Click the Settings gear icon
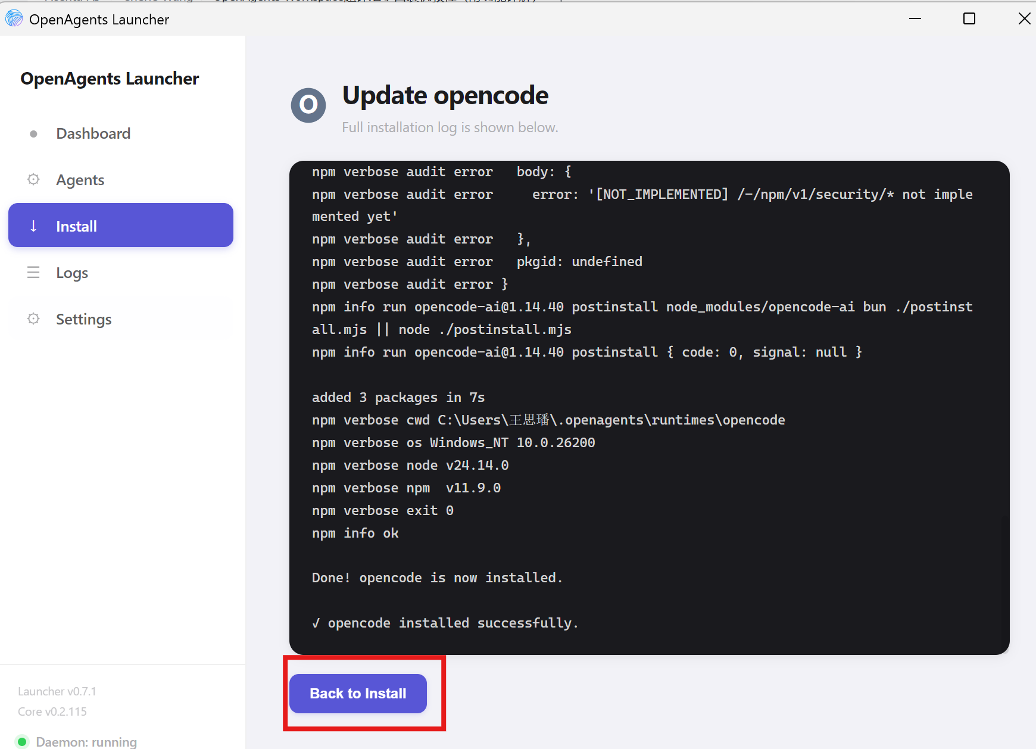 click(33, 319)
